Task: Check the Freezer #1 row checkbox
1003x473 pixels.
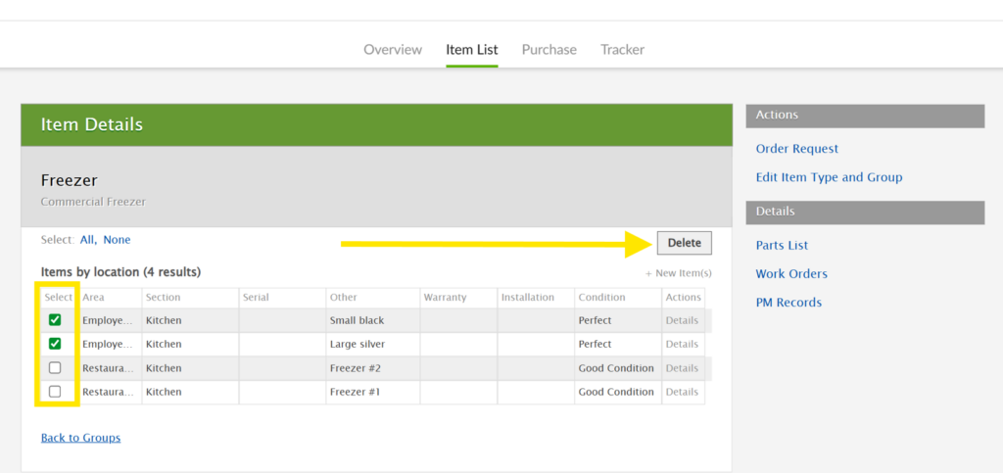Action: click(x=55, y=392)
